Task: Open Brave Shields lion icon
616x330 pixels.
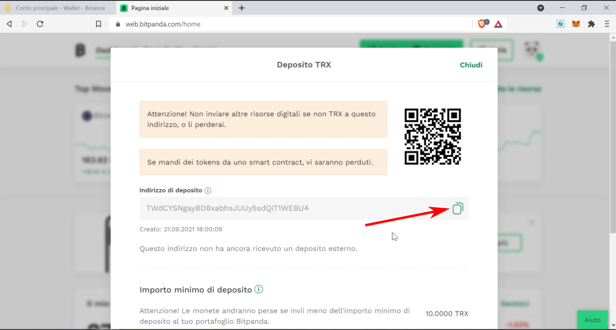Action: point(482,24)
